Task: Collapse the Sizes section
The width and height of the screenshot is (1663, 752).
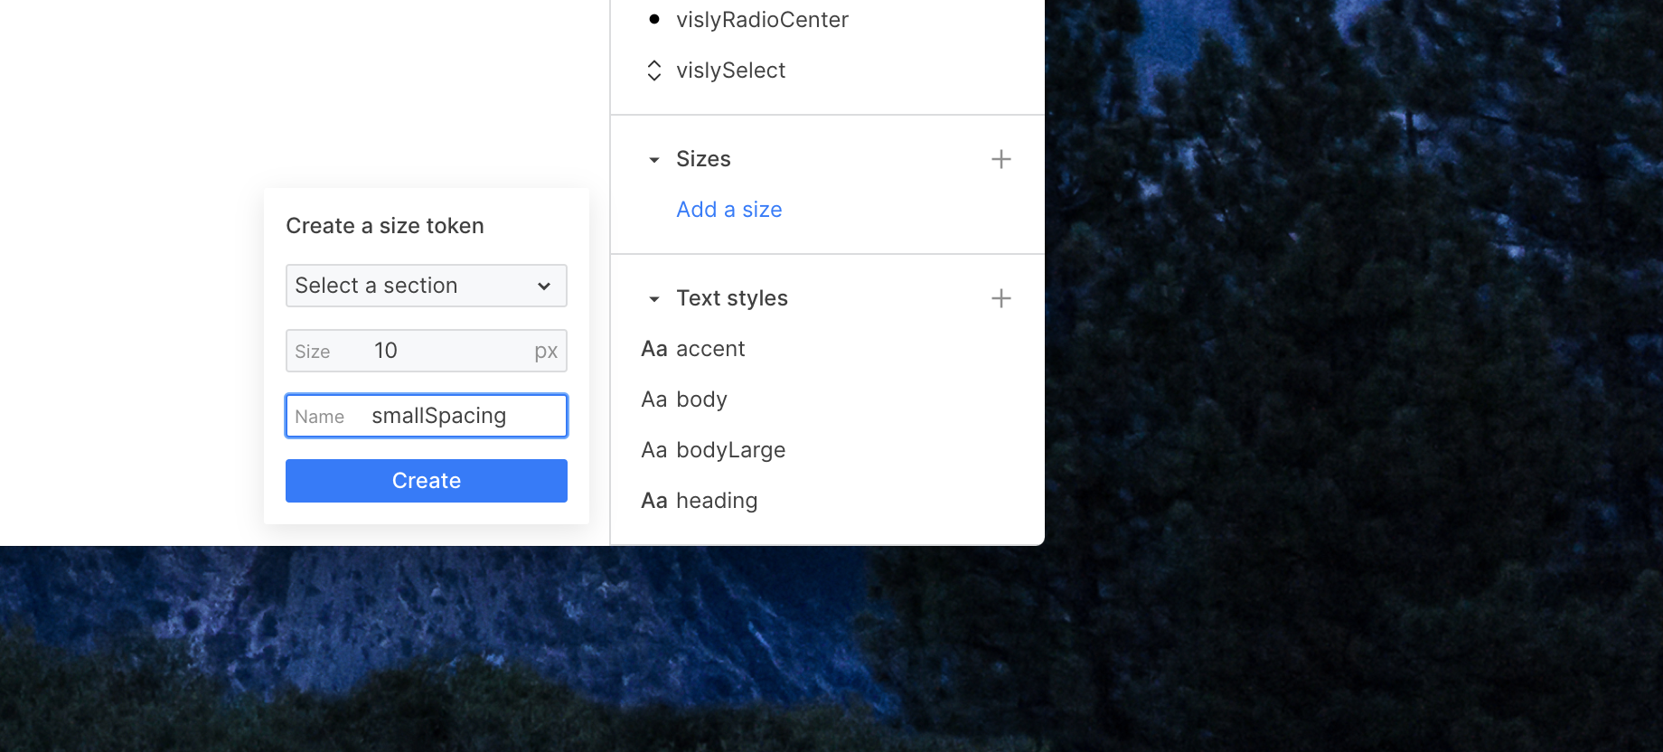Action: pos(654,160)
